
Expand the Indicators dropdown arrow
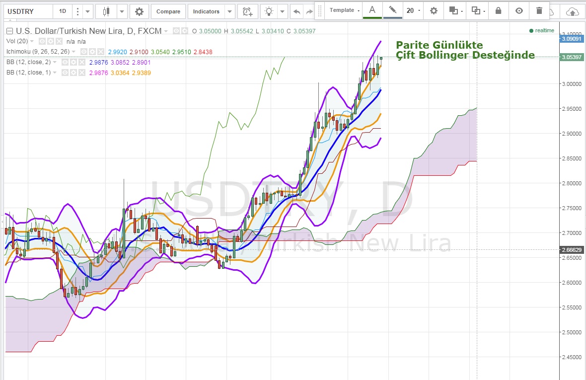tap(229, 11)
